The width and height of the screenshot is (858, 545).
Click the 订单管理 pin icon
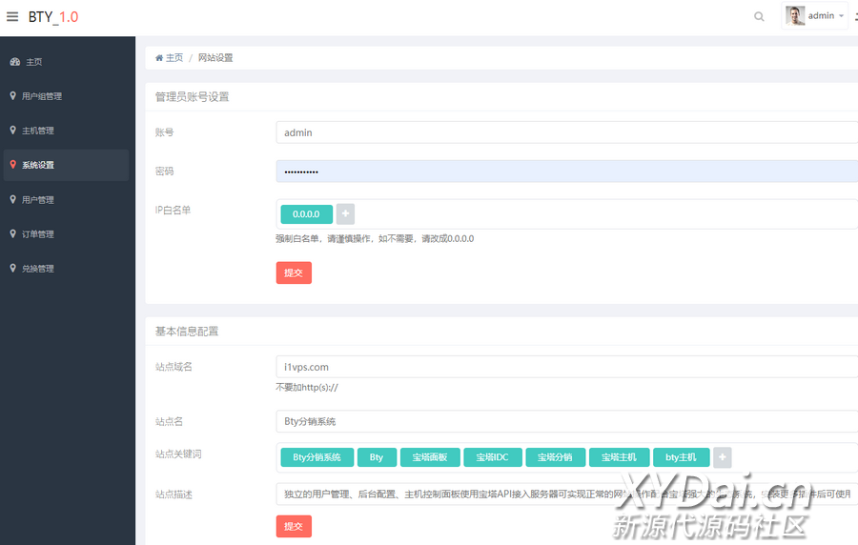pyautogui.click(x=12, y=233)
